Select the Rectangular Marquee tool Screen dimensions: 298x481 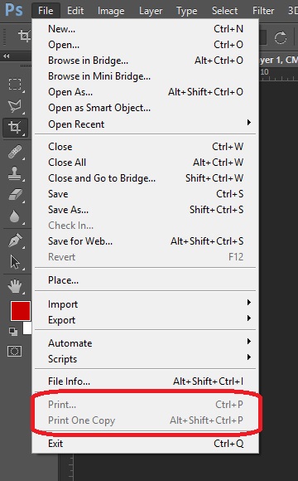tap(15, 85)
